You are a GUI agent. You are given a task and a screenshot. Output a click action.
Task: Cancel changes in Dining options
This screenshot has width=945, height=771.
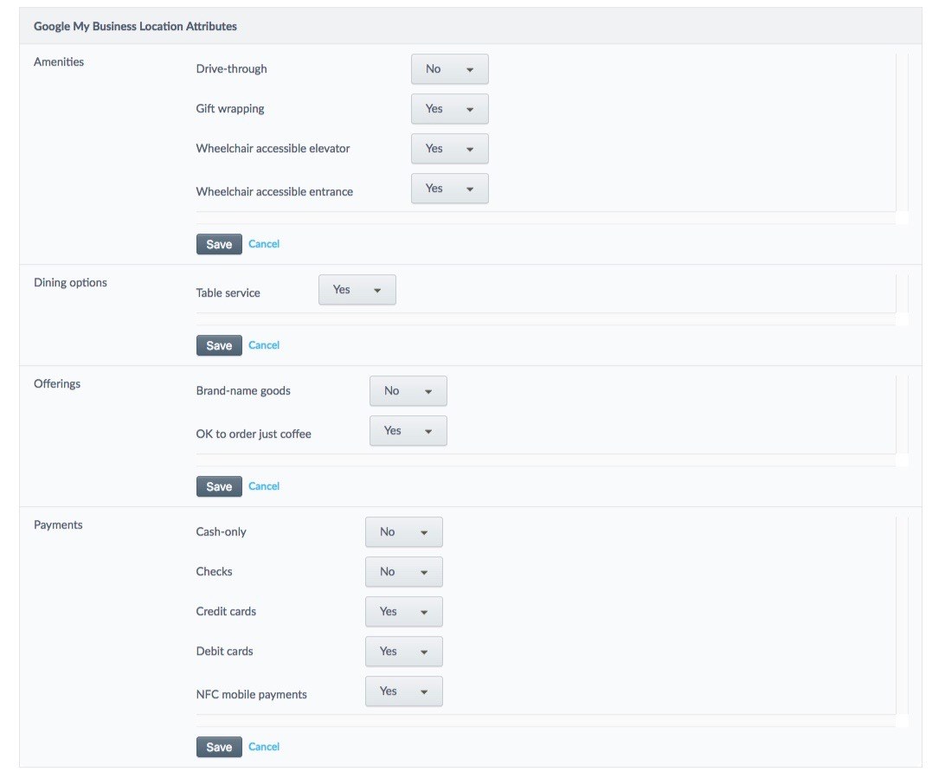pyautogui.click(x=264, y=345)
